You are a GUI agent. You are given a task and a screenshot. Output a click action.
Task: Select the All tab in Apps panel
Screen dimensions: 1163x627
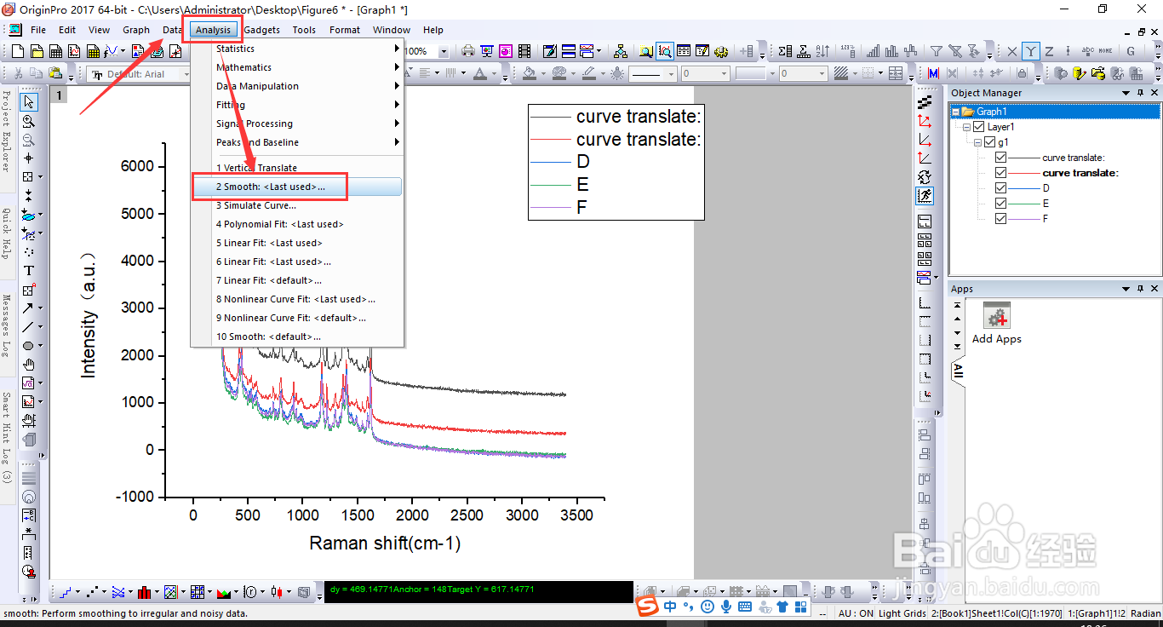(959, 371)
